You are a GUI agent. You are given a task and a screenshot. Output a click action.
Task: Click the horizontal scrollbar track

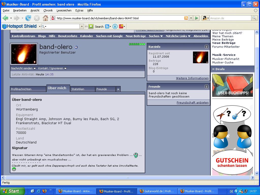127,177
